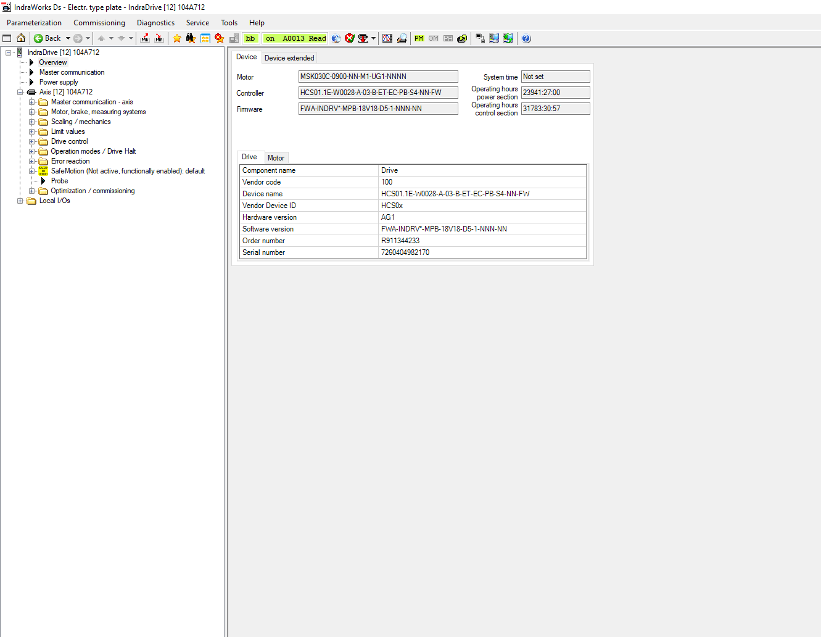Click the Back navigation button

coord(47,38)
